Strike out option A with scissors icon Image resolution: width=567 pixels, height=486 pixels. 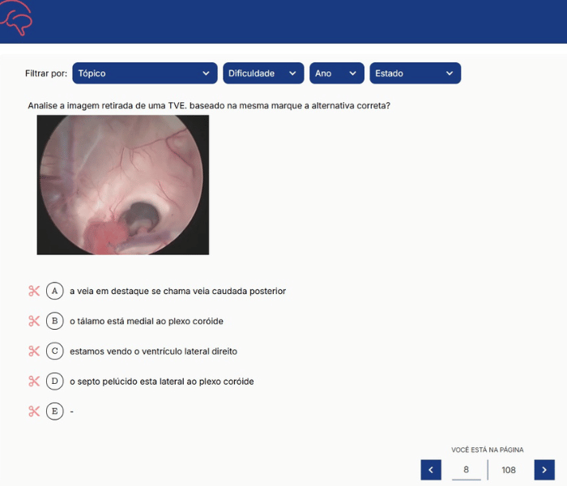pyautogui.click(x=34, y=291)
